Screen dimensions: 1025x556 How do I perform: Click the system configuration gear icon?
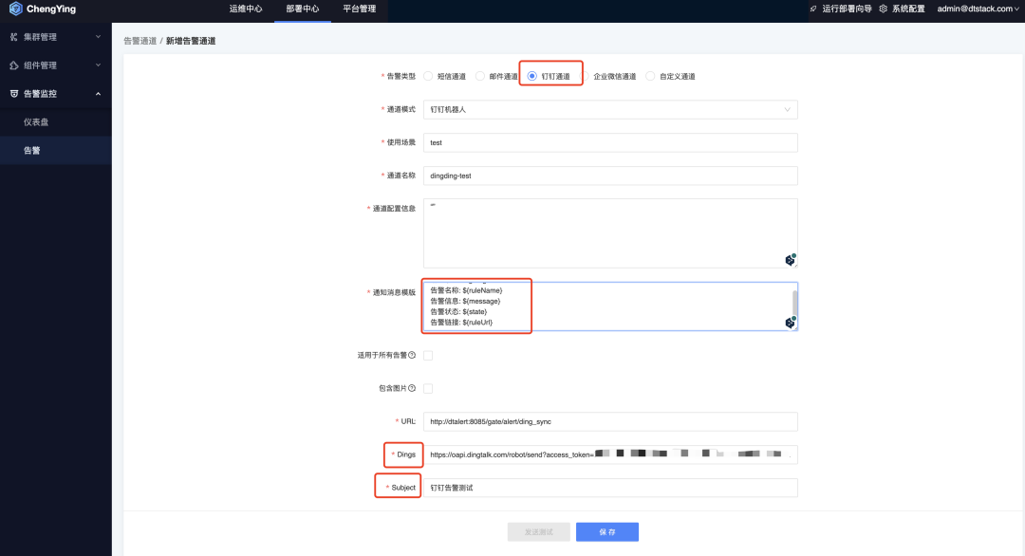[884, 9]
